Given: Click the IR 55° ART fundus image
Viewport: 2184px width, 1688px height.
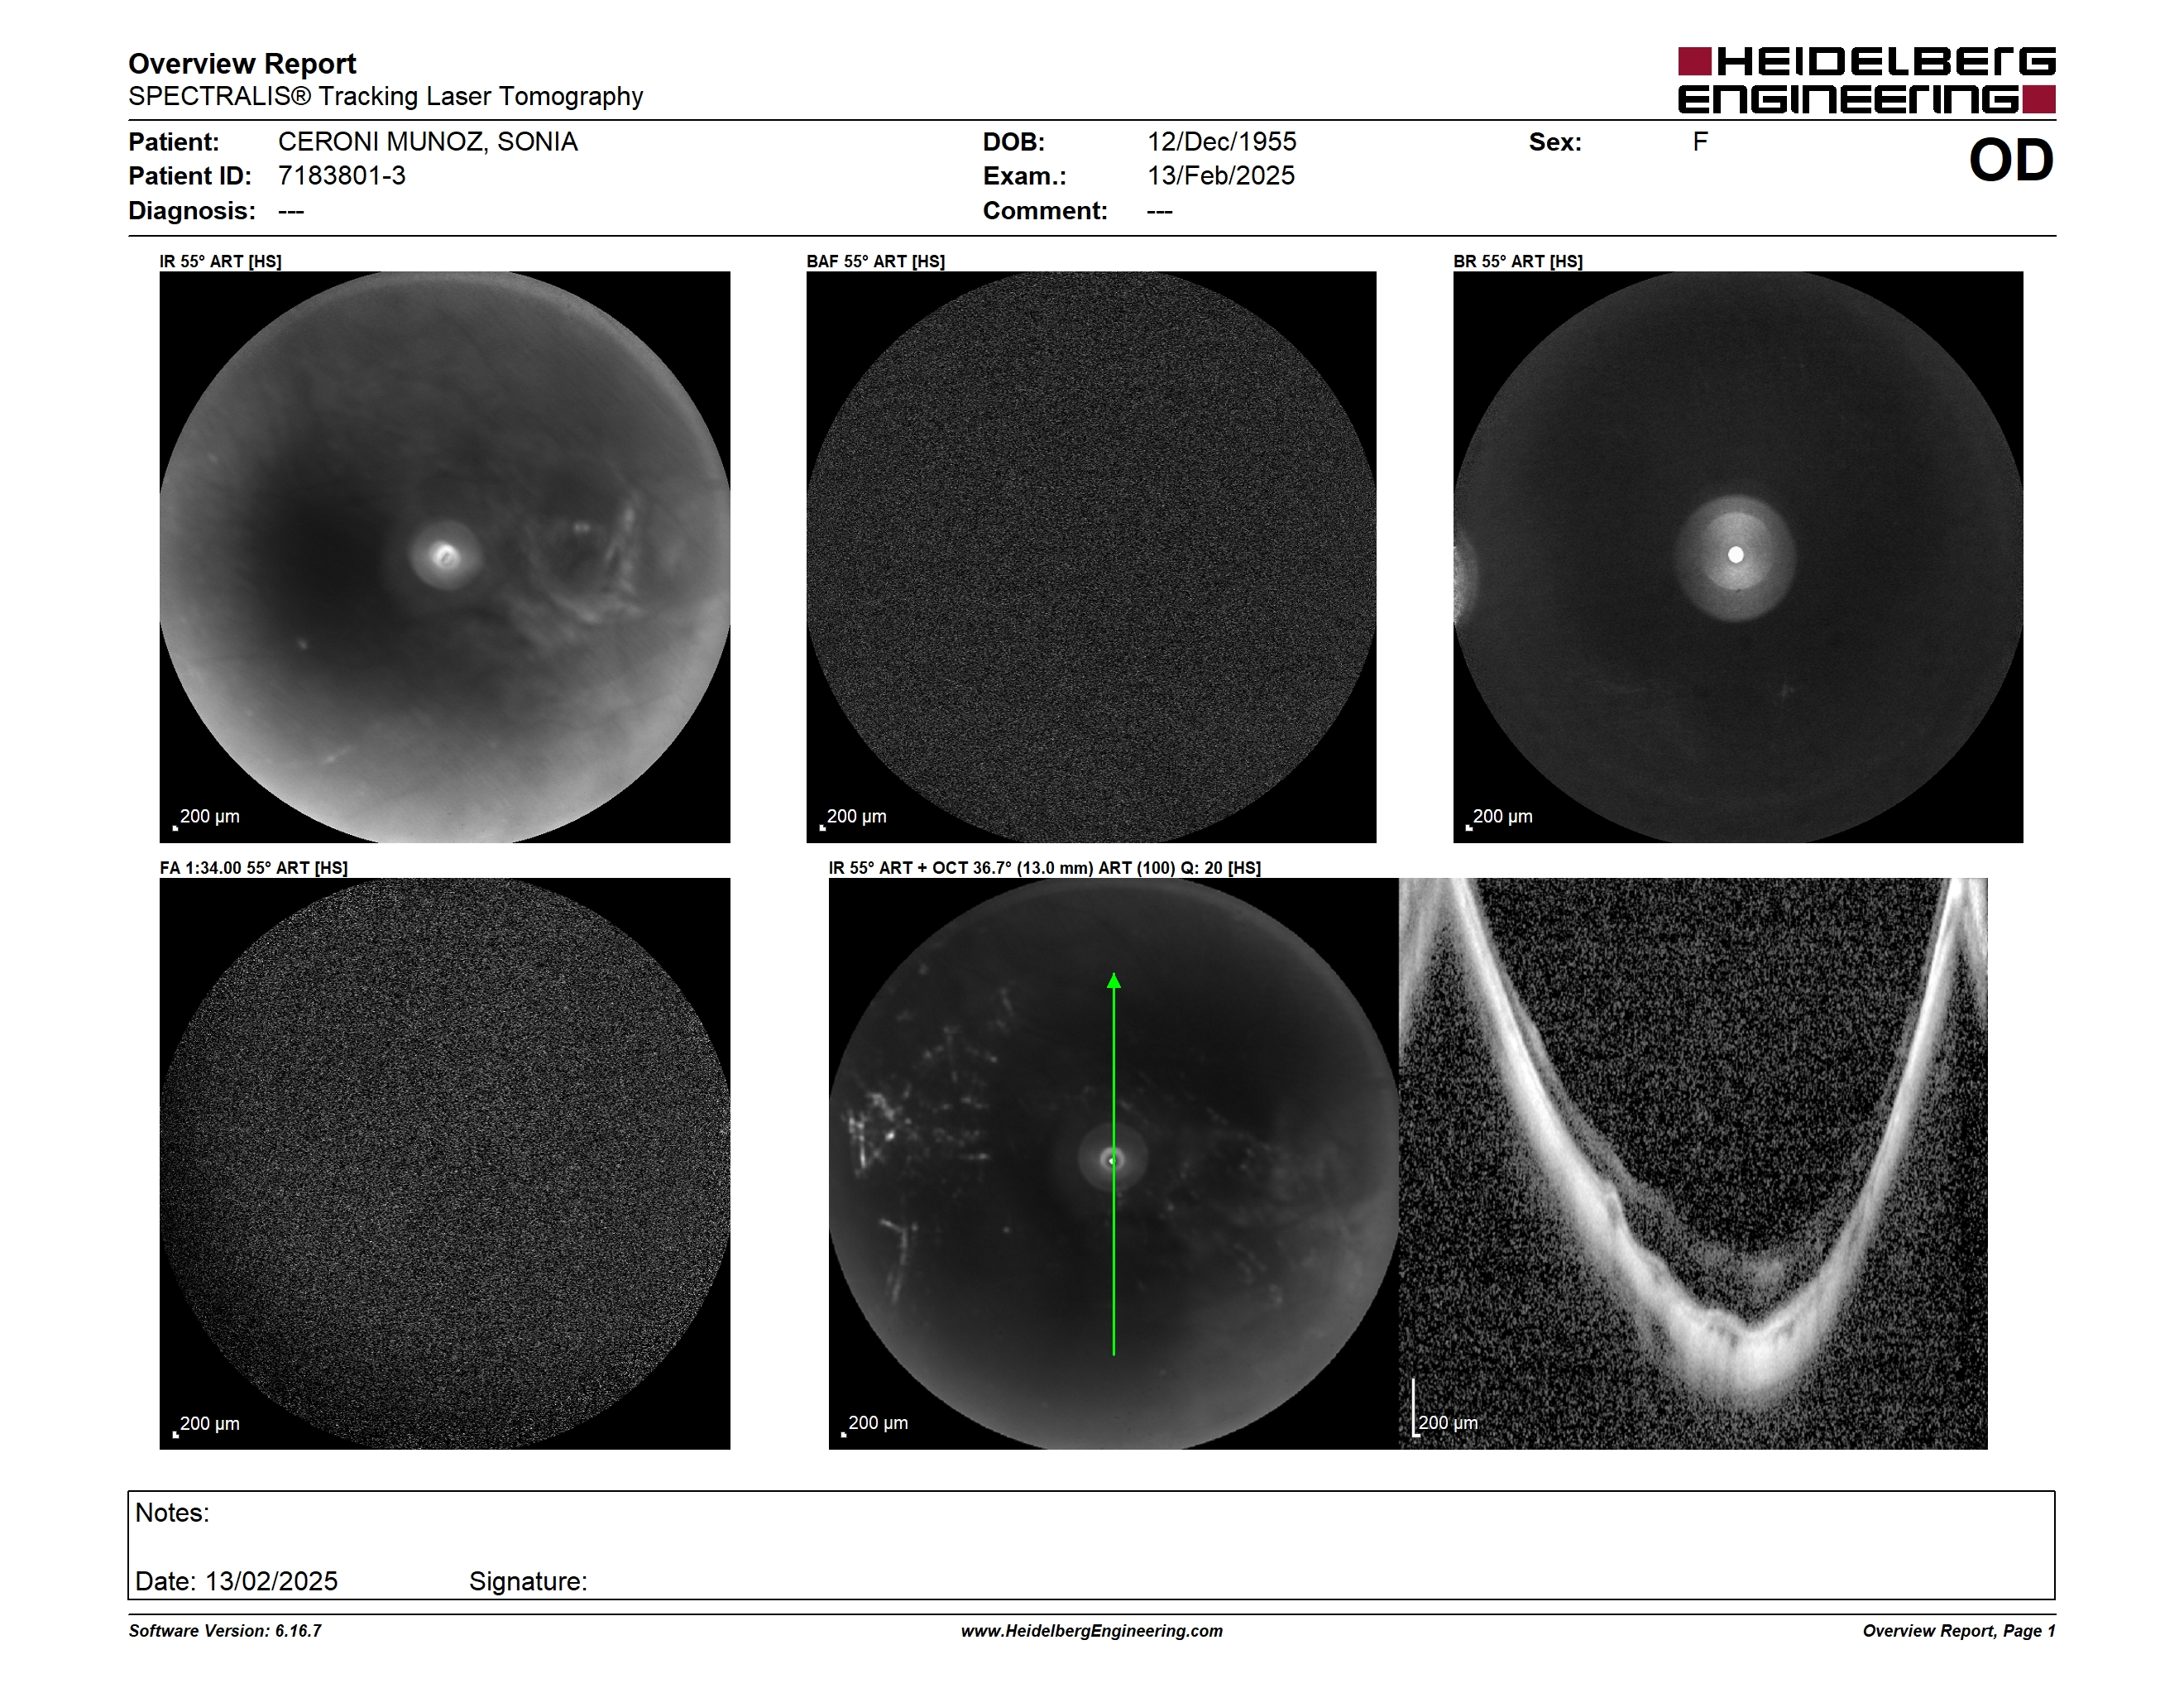Looking at the screenshot, I should [x=445, y=557].
